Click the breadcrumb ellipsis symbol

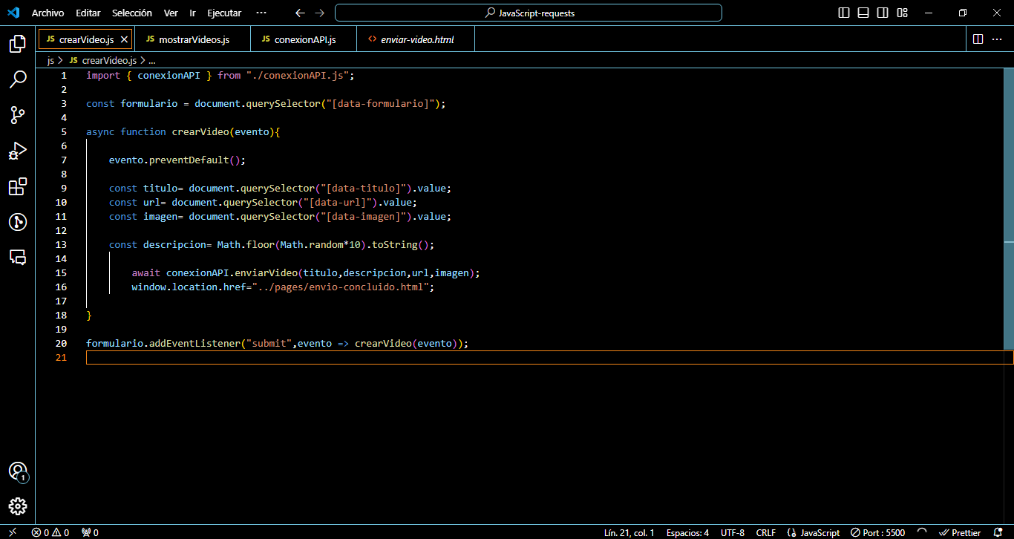[151, 61]
